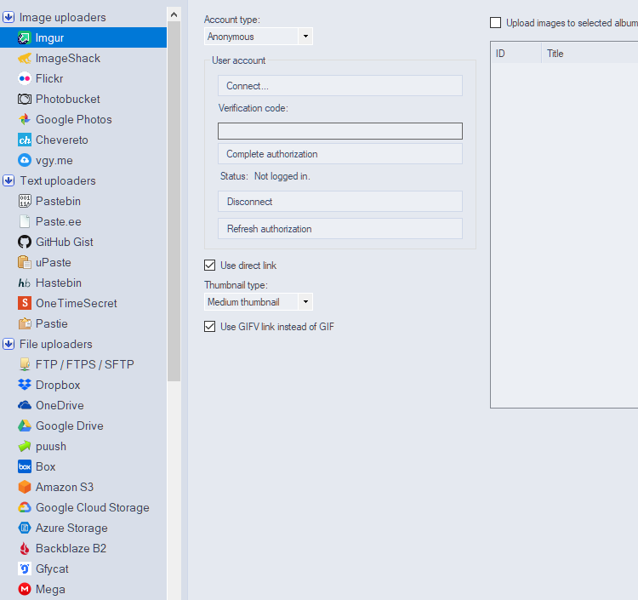Select the Pastebin label in list
Screen dimensions: 638x600
pos(58,201)
